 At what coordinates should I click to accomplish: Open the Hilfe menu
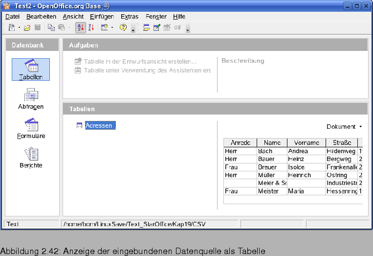click(x=179, y=17)
